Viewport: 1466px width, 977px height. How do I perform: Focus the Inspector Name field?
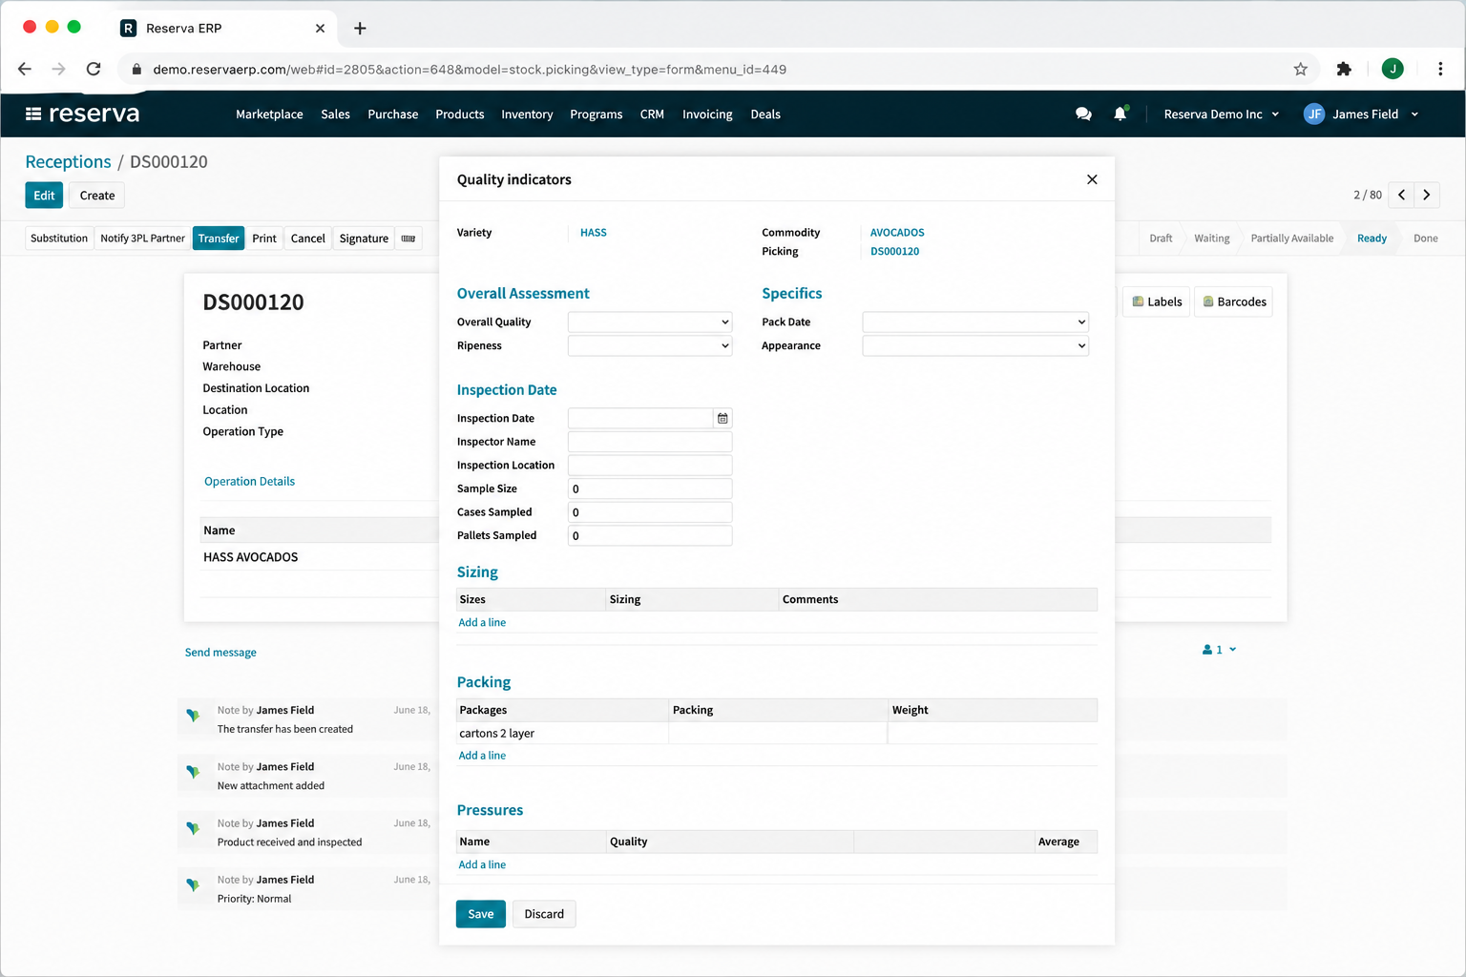pyautogui.click(x=650, y=442)
